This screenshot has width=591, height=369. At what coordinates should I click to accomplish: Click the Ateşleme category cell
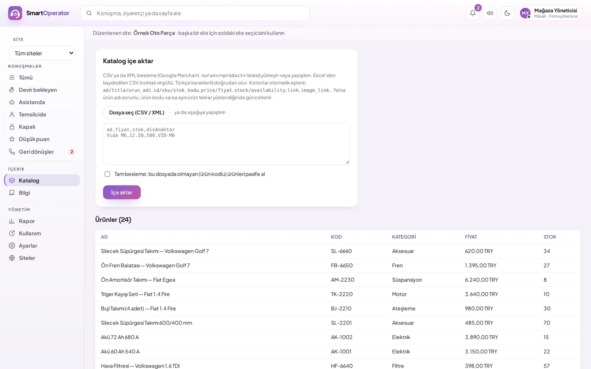[404, 308]
